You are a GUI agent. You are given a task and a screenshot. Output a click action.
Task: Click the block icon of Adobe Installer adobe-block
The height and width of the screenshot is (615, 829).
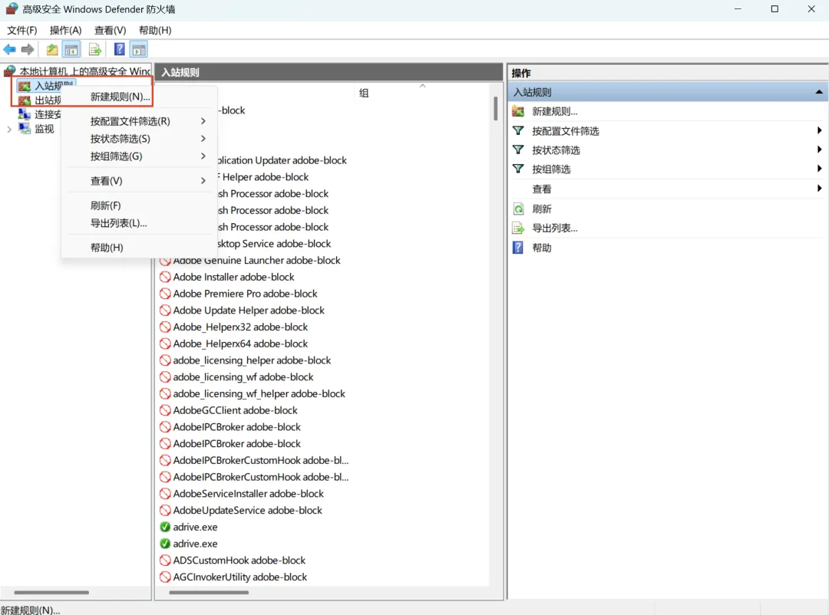point(165,277)
